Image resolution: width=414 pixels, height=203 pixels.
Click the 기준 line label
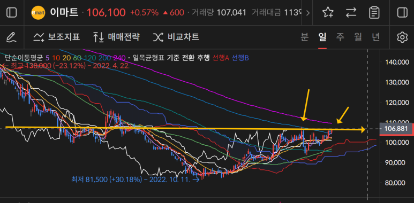[173, 57]
